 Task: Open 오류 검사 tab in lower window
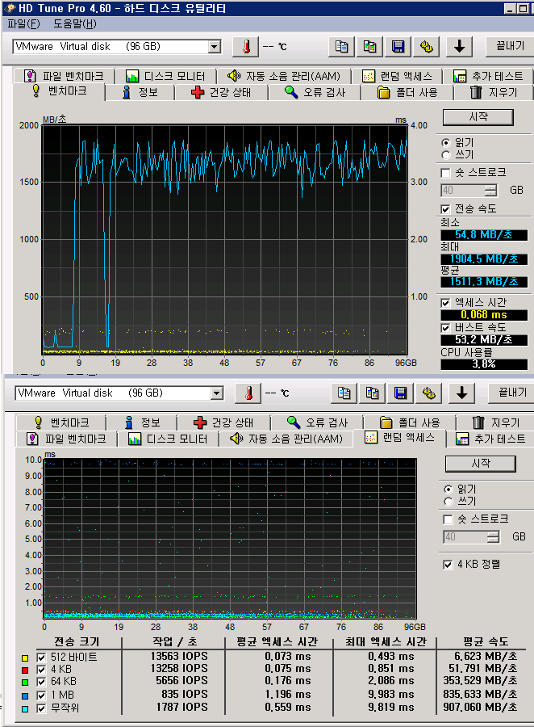tap(317, 422)
